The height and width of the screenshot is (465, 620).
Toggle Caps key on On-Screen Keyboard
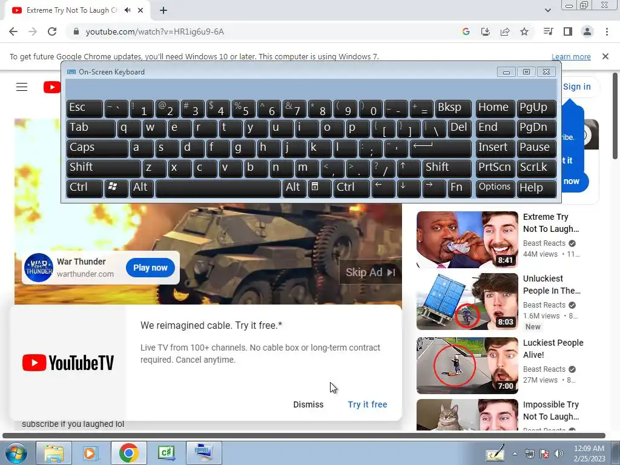[97, 149]
